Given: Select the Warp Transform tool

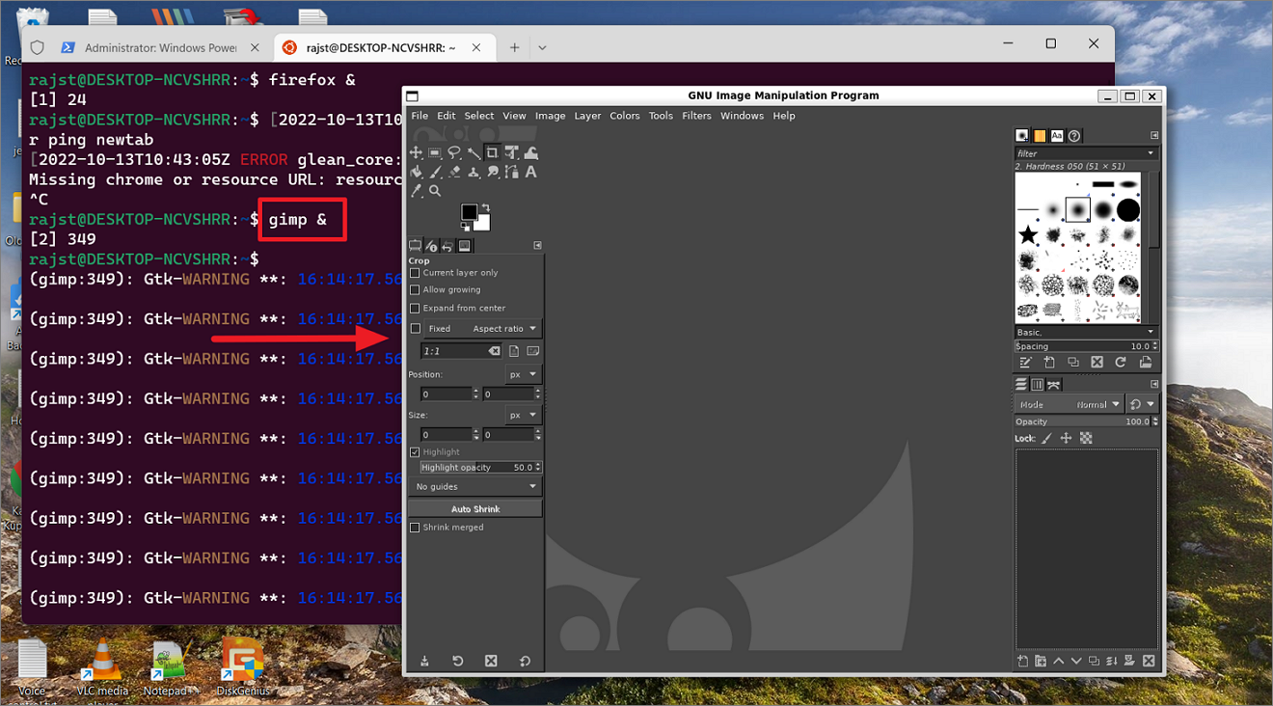Looking at the screenshot, I should [x=530, y=152].
